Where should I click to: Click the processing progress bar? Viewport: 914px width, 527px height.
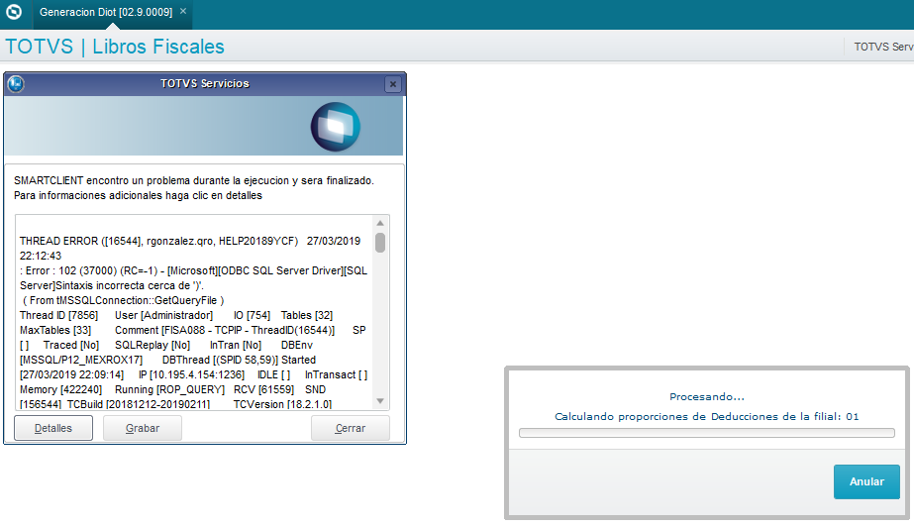point(706,433)
